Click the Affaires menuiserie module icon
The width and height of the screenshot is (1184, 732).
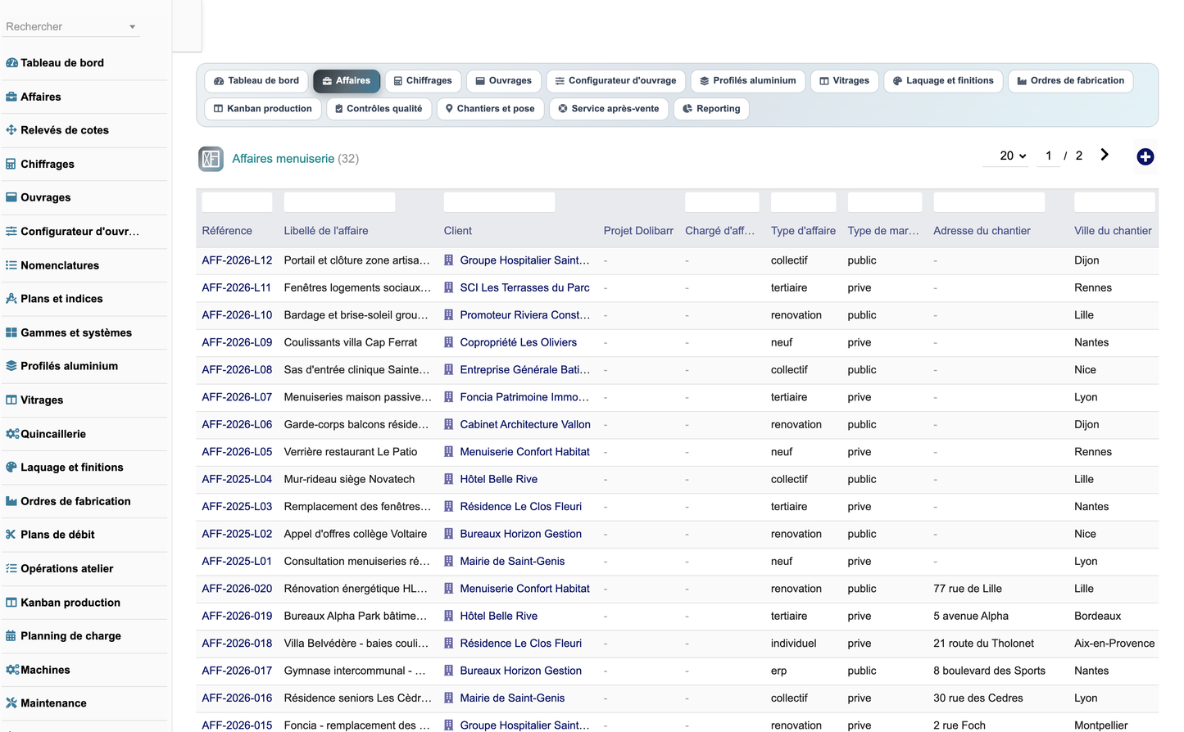point(211,159)
